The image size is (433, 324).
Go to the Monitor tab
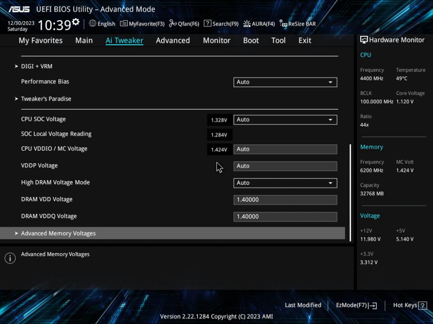point(216,41)
